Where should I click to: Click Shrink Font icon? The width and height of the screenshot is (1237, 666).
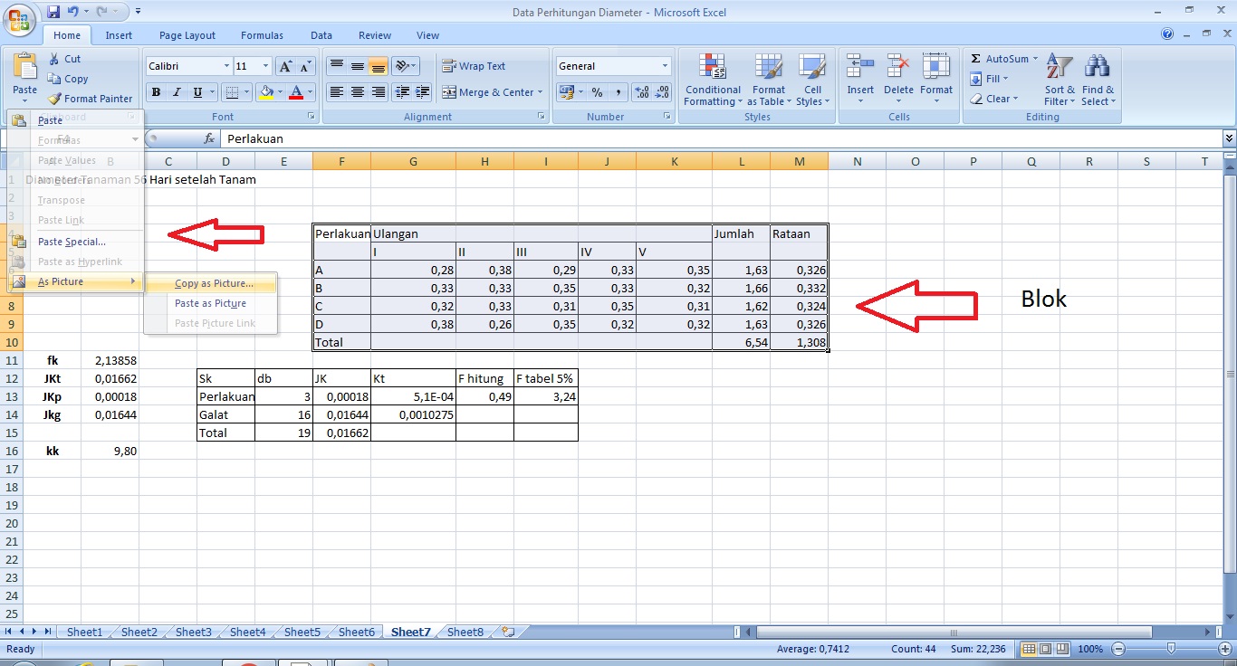pyautogui.click(x=305, y=66)
